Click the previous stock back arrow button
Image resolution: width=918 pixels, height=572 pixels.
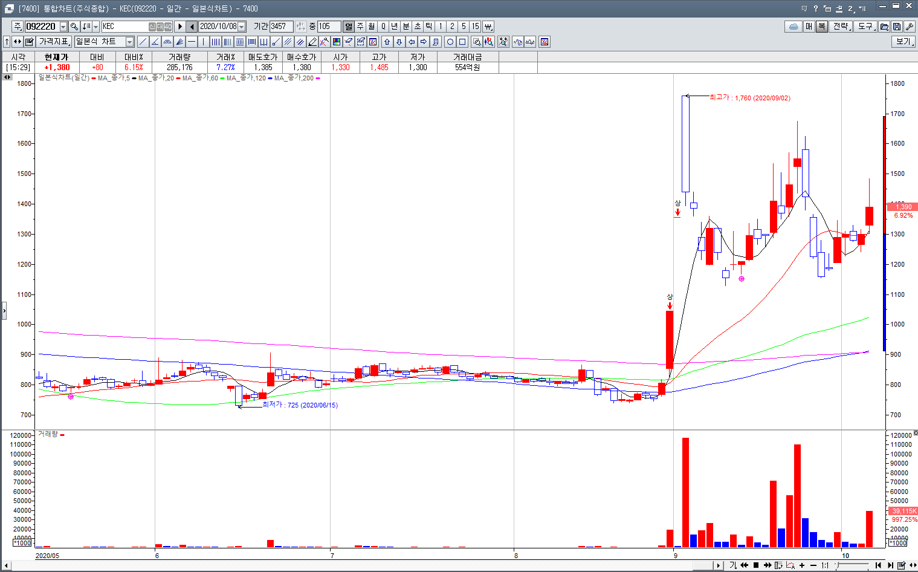(x=192, y=27)
